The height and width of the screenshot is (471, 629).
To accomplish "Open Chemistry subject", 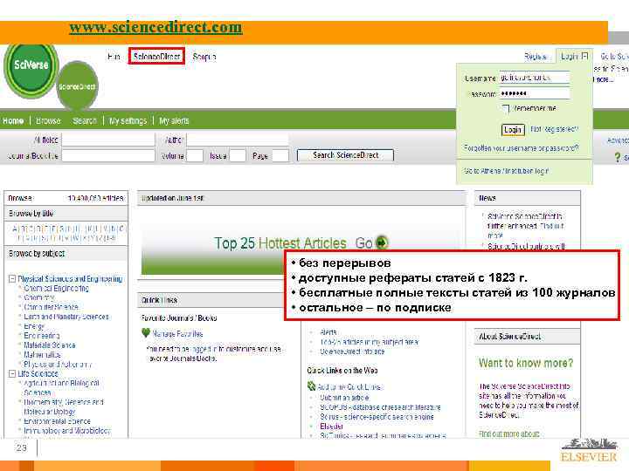I will pos(39,298).
